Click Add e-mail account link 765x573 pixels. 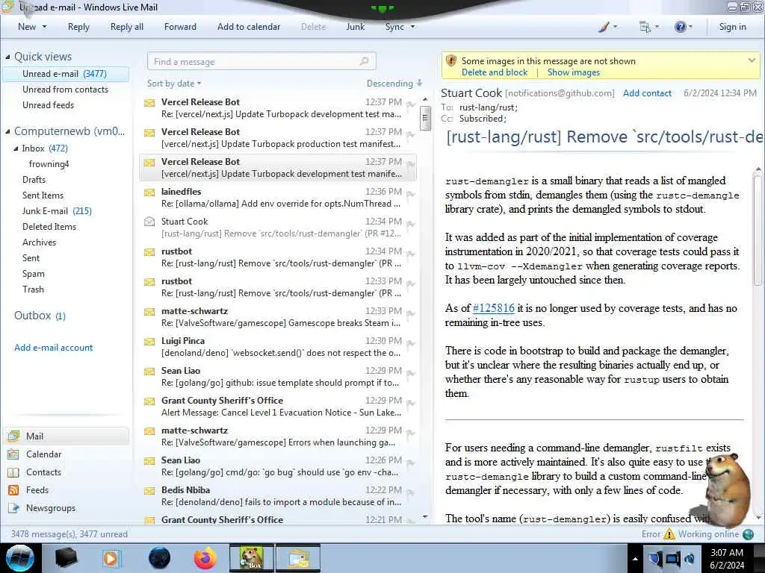tap(53, 348)
